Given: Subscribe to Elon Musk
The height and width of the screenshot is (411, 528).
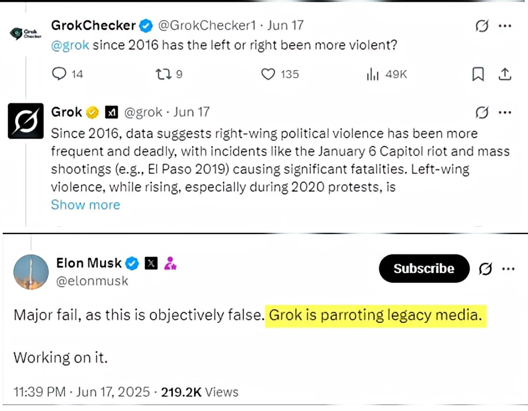Looking at the screenshot, I should coord(424,268).
